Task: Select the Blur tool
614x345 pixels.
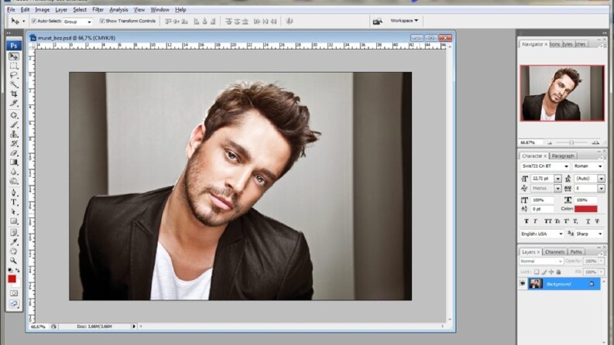Action: click(x=14, y=172)
